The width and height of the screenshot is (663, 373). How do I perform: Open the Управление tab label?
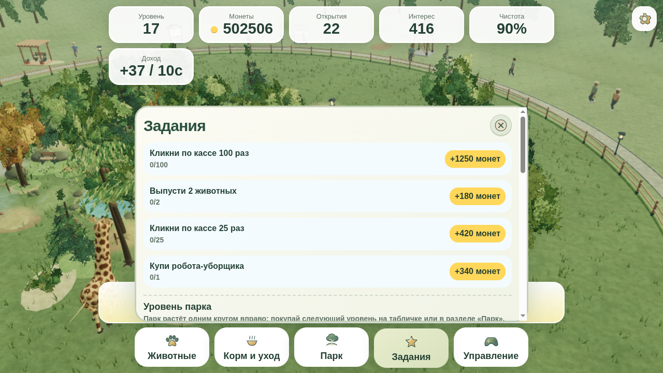(491, 356)
